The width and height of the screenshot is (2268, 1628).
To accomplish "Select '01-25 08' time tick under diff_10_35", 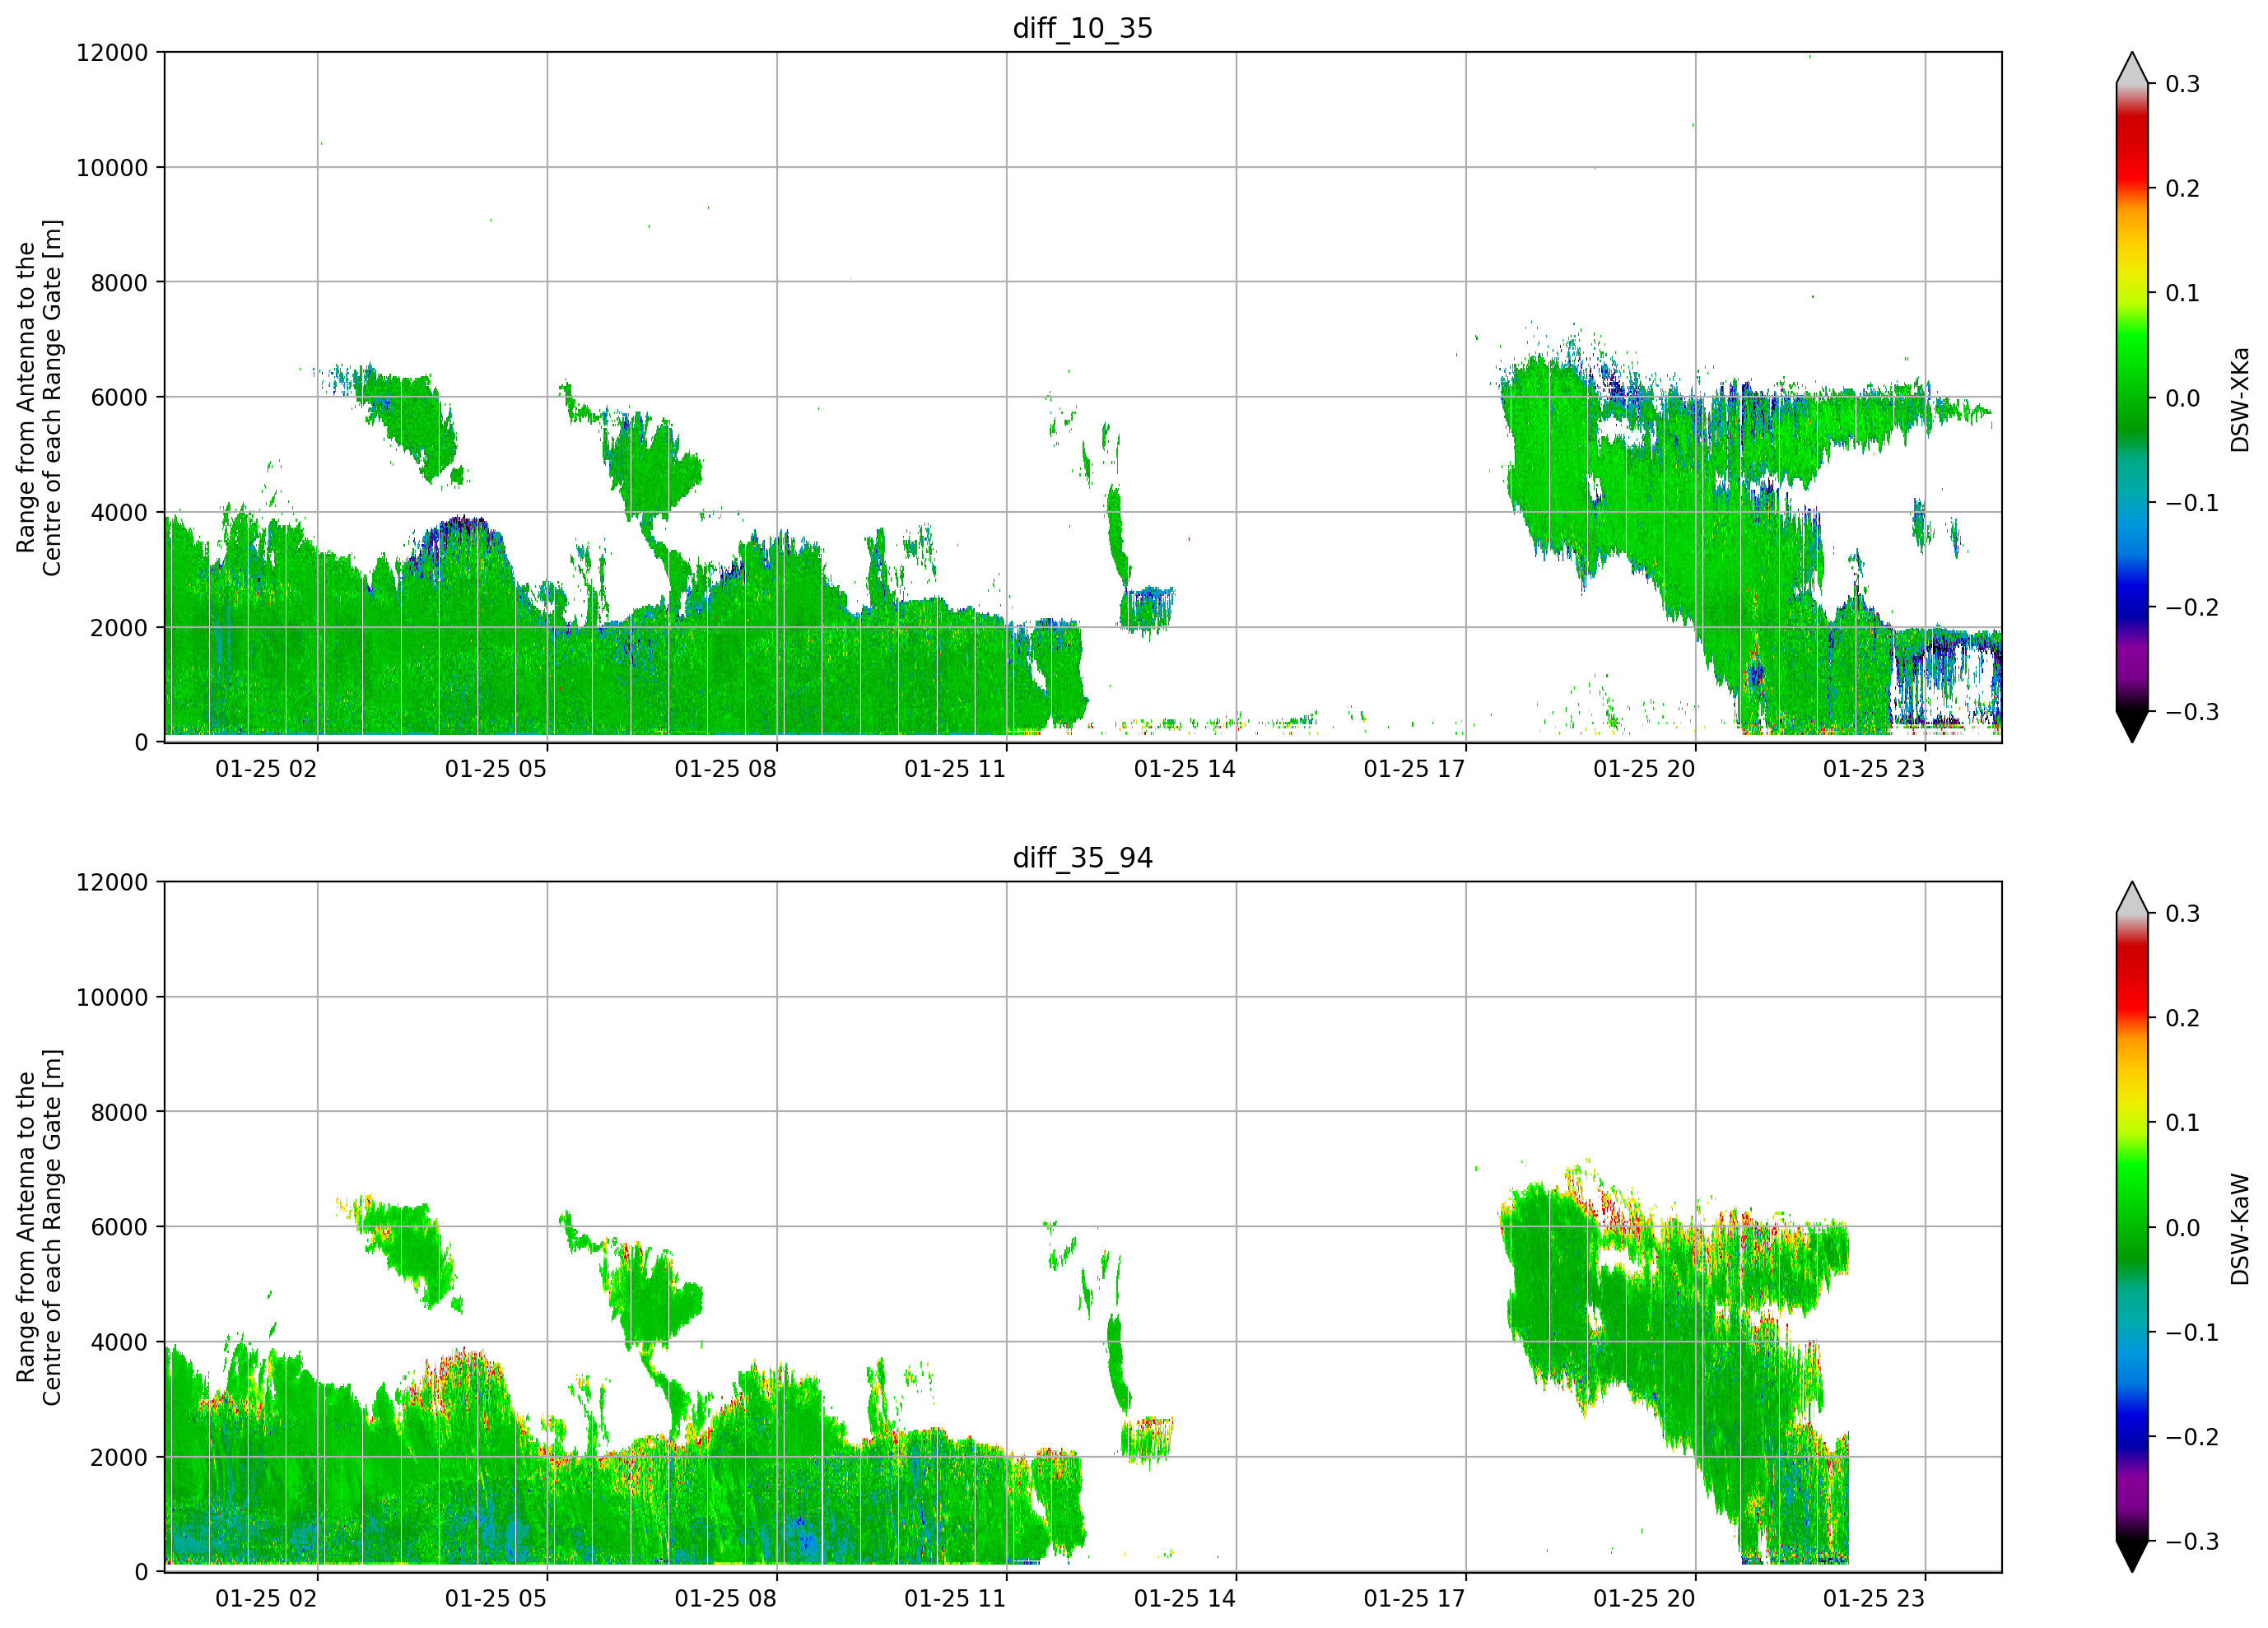I will 725,769.
